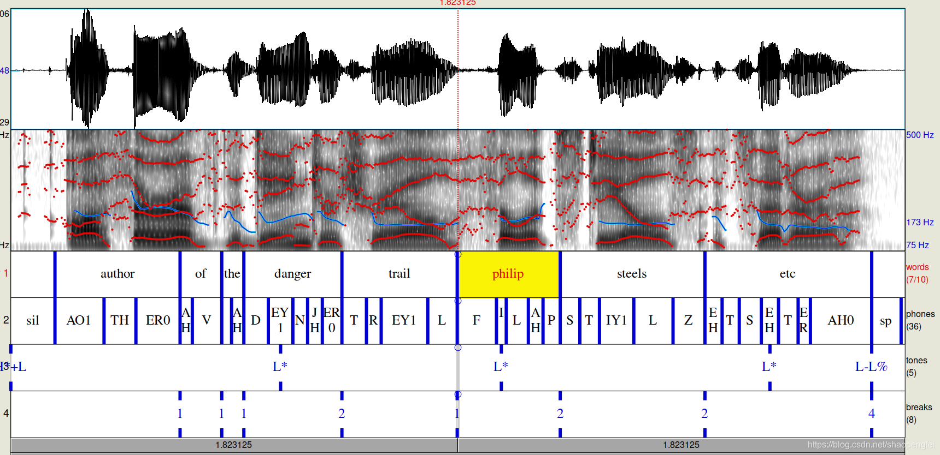The width and height of the screenshot is (940, 455).
Task: Play the right 1.823125 duration bar
Action: tap(681, 445)
